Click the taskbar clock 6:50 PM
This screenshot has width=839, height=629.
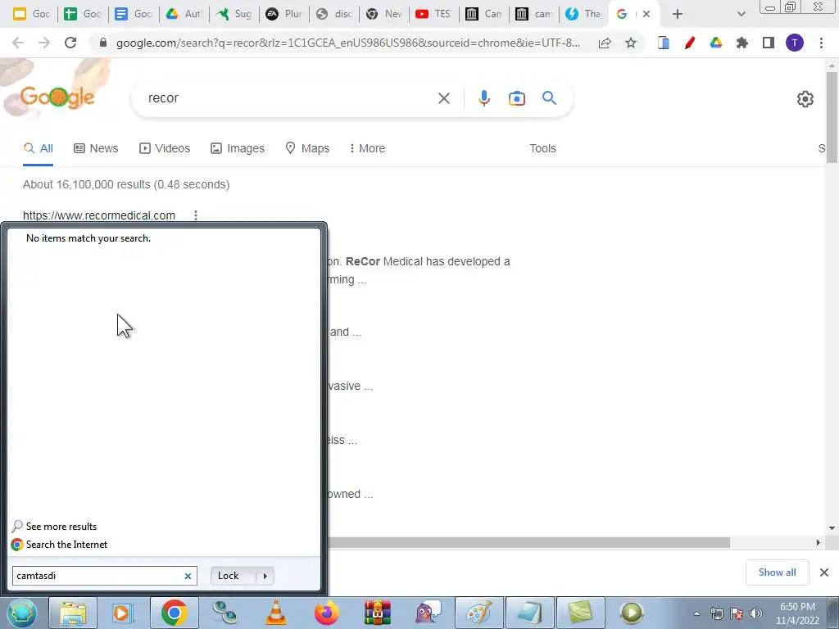(797, 607)
